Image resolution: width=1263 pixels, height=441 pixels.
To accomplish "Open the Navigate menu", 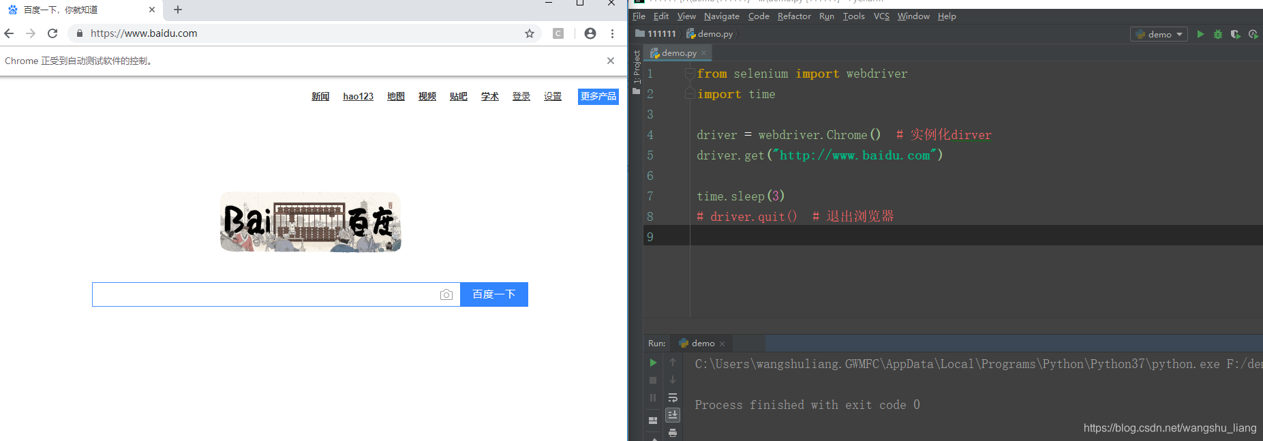I will click(722, 16).
